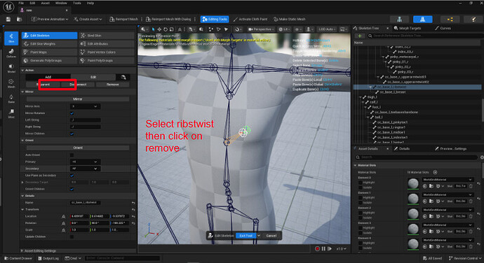Open the Mesh tools category
Image resolution: width=484 pixels, height=263 pixels.
[x=11, y=83]
